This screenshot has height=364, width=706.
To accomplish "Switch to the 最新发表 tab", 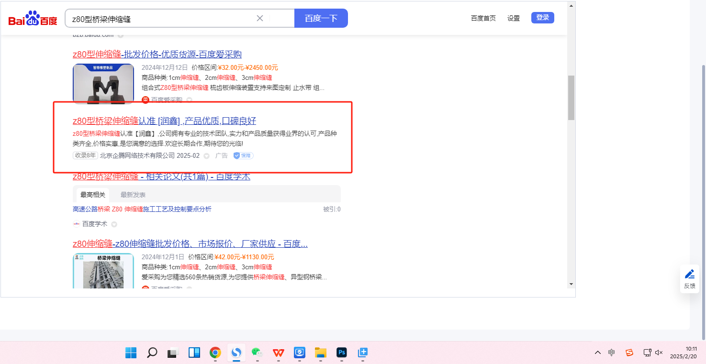I will click(x=133, y=195).
